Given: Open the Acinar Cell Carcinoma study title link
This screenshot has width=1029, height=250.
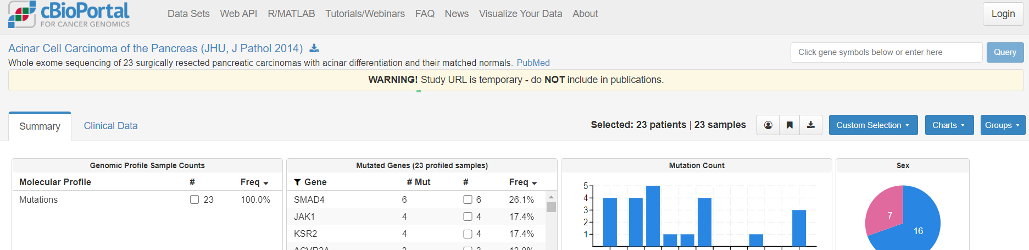Looking at the screenshot, I should (x=155, y=48).
